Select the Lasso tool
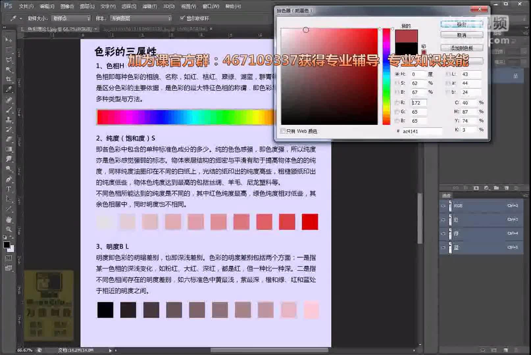The height and width of the screenshot is (355, 531). (9, 60)
